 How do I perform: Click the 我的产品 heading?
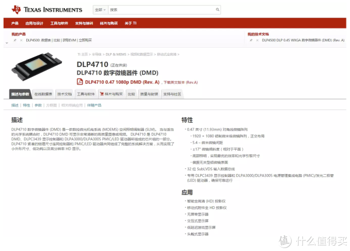(x=19, y=34)
